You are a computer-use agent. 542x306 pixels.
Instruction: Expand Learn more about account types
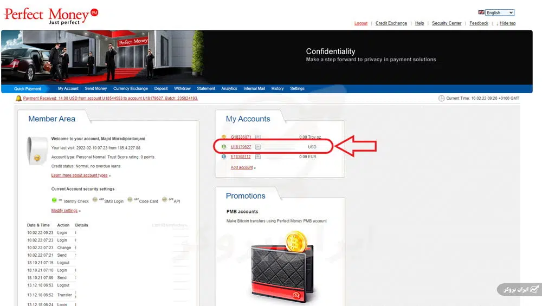pyautogui.click(x=80, y=175)
